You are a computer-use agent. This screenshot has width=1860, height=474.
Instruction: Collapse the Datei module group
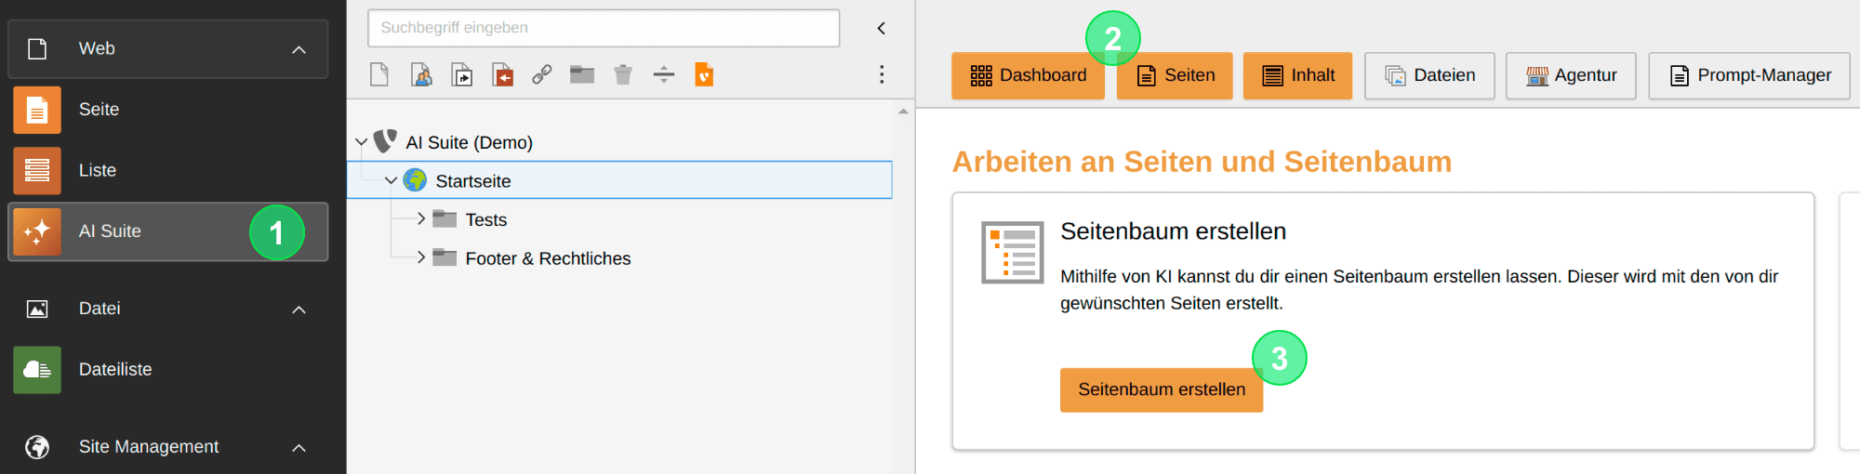299,309
